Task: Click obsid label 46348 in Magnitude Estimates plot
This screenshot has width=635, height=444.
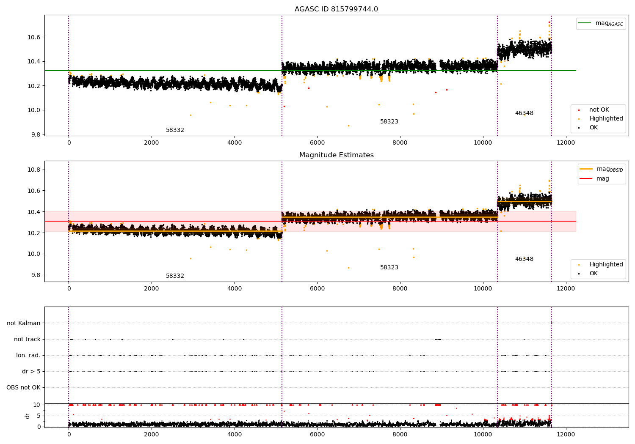Action: click(x=524, y=259)
